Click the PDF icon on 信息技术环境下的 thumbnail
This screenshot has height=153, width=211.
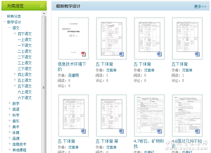click(83, 54)
